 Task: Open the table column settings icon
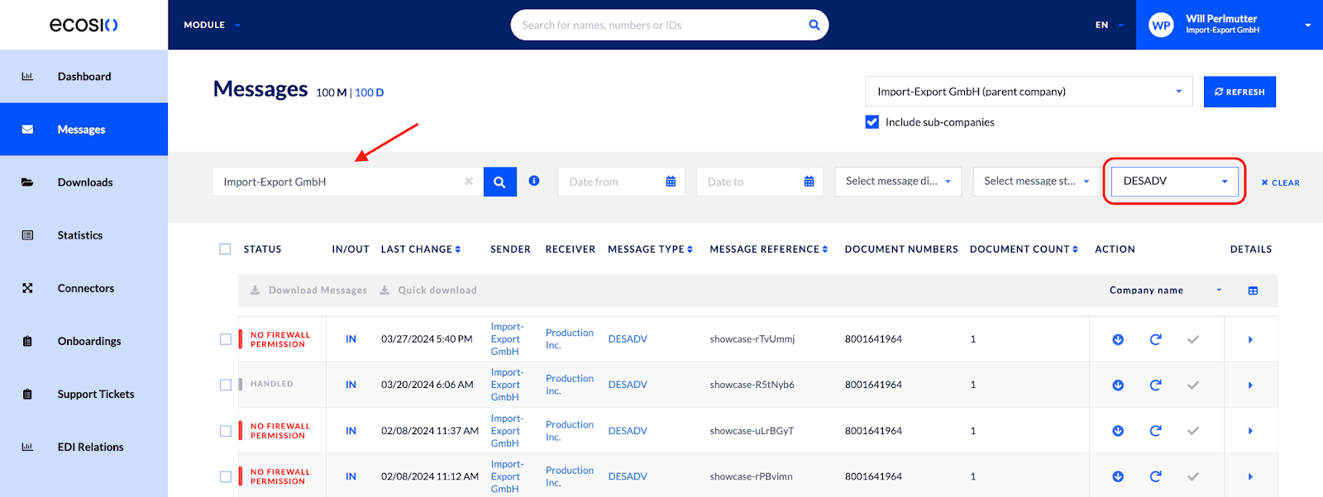[x=1253, y=291]
